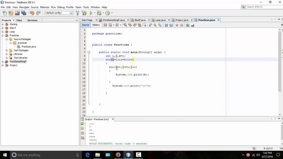This screenshot has height=159, width=283.
Task: Run the project with green play icon
Action: coord(91,13)
